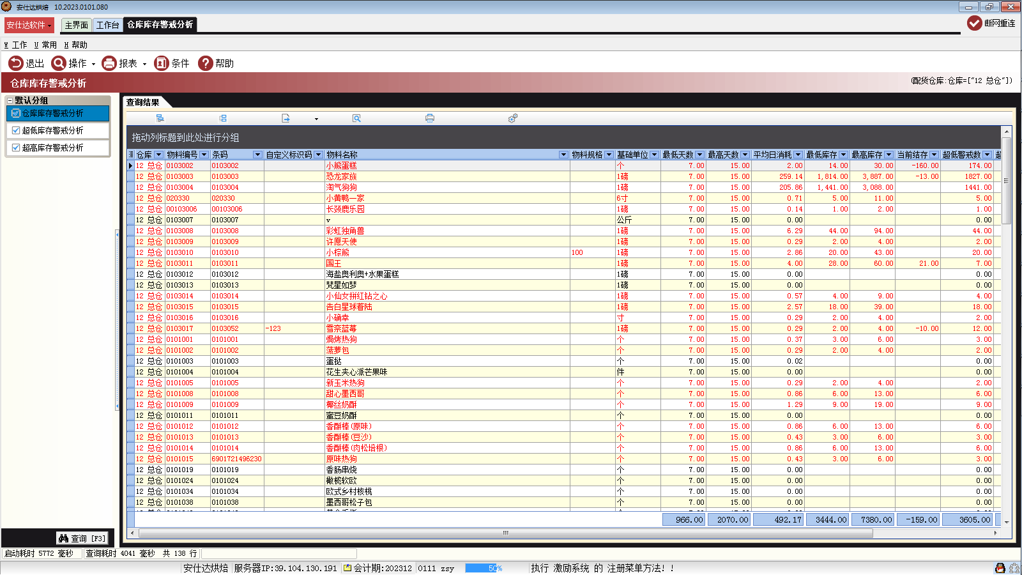Image resolution: width=1022 pixels, height=575 pixels.
Task: Click the 条件 conditions toolbar icon
Action: (x=162, y=63)
